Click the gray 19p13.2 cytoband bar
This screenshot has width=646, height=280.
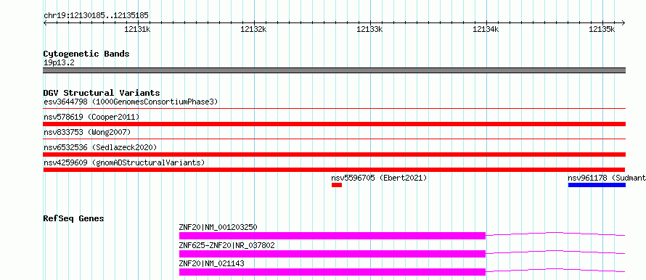tap(334, 70)
